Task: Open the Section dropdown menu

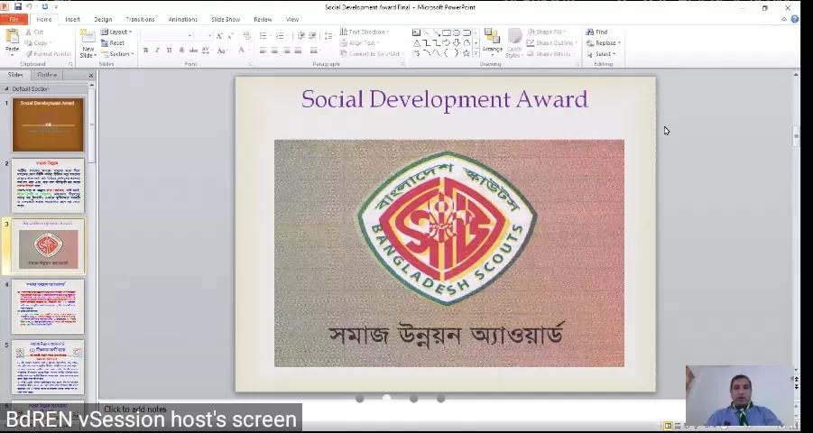Action: (118, 53)
